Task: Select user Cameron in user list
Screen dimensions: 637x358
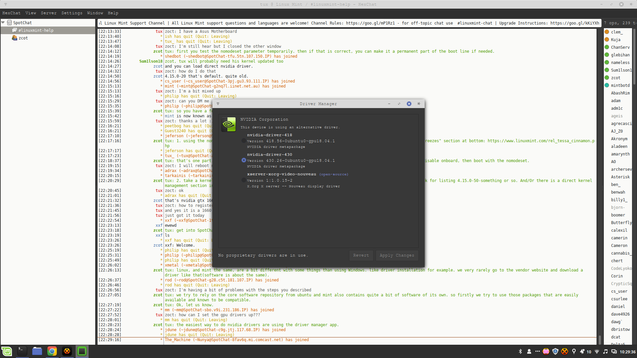Action: (x=619, y=245)
